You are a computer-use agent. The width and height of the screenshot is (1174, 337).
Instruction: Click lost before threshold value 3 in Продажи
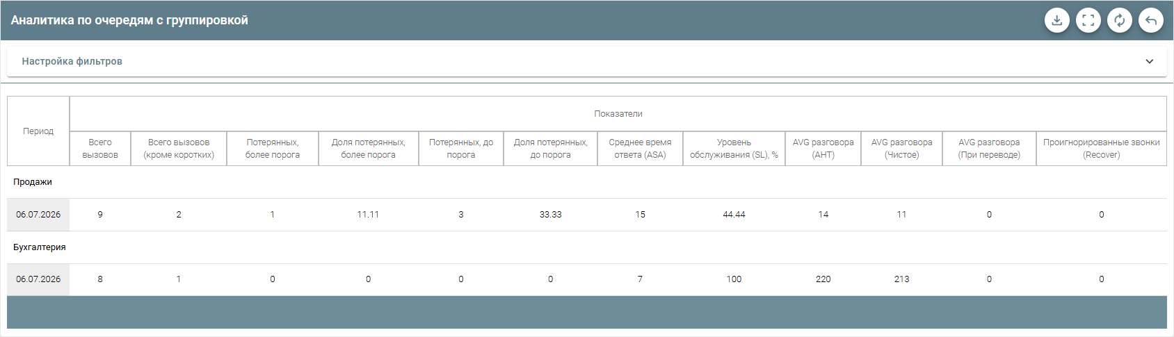pos(461,215)
